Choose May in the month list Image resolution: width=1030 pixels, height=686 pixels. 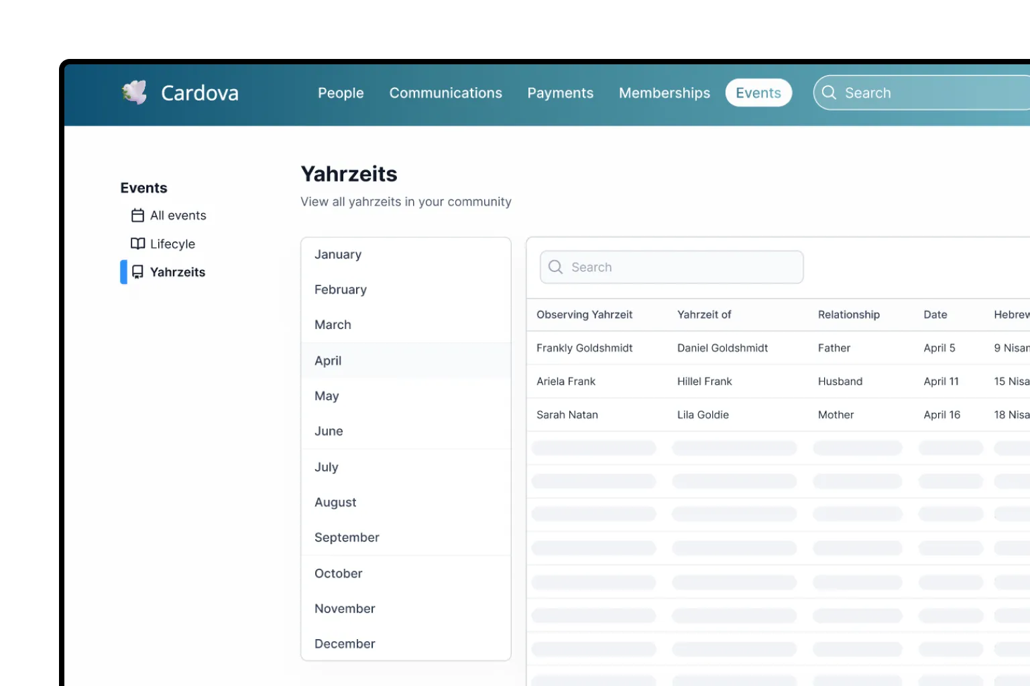(x=406, y=396)
